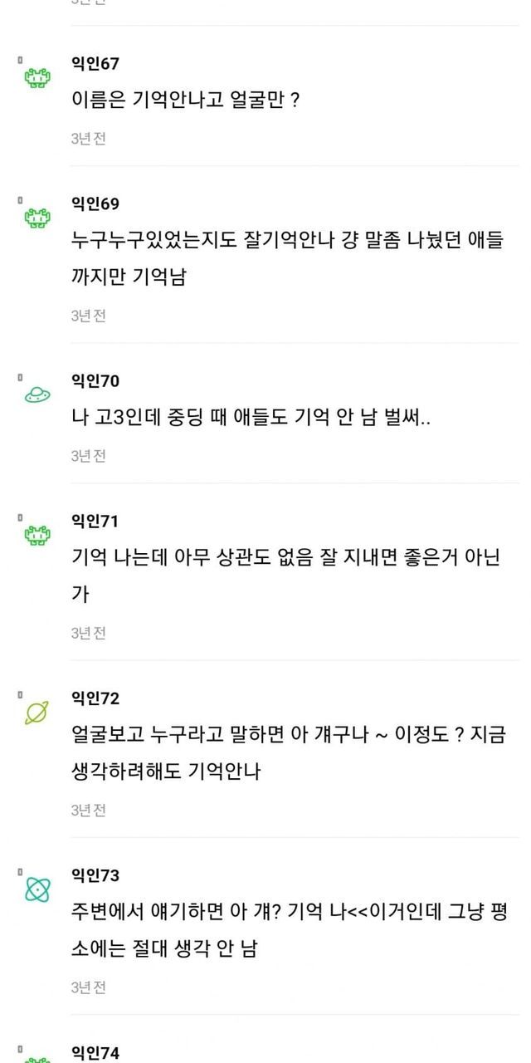Open 익인72's planet avatar icon
Viewport: 531px width, 1063px height.
[x=37, y=713]
